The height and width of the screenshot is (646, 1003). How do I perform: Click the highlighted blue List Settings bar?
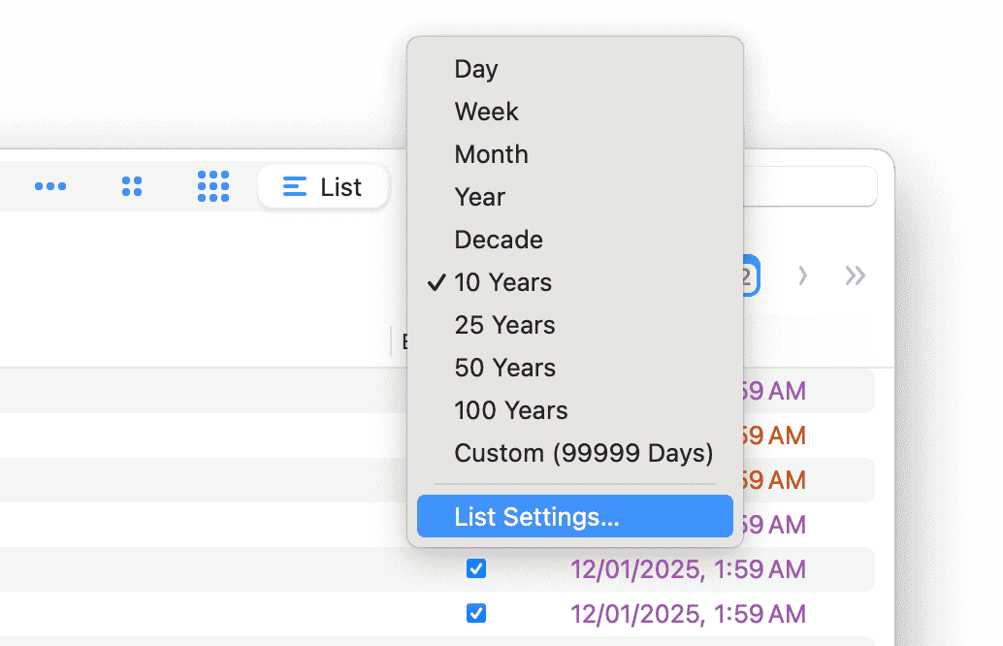click(574, 516)
